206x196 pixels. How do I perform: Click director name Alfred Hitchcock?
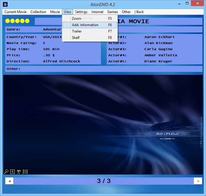point(62,61)
